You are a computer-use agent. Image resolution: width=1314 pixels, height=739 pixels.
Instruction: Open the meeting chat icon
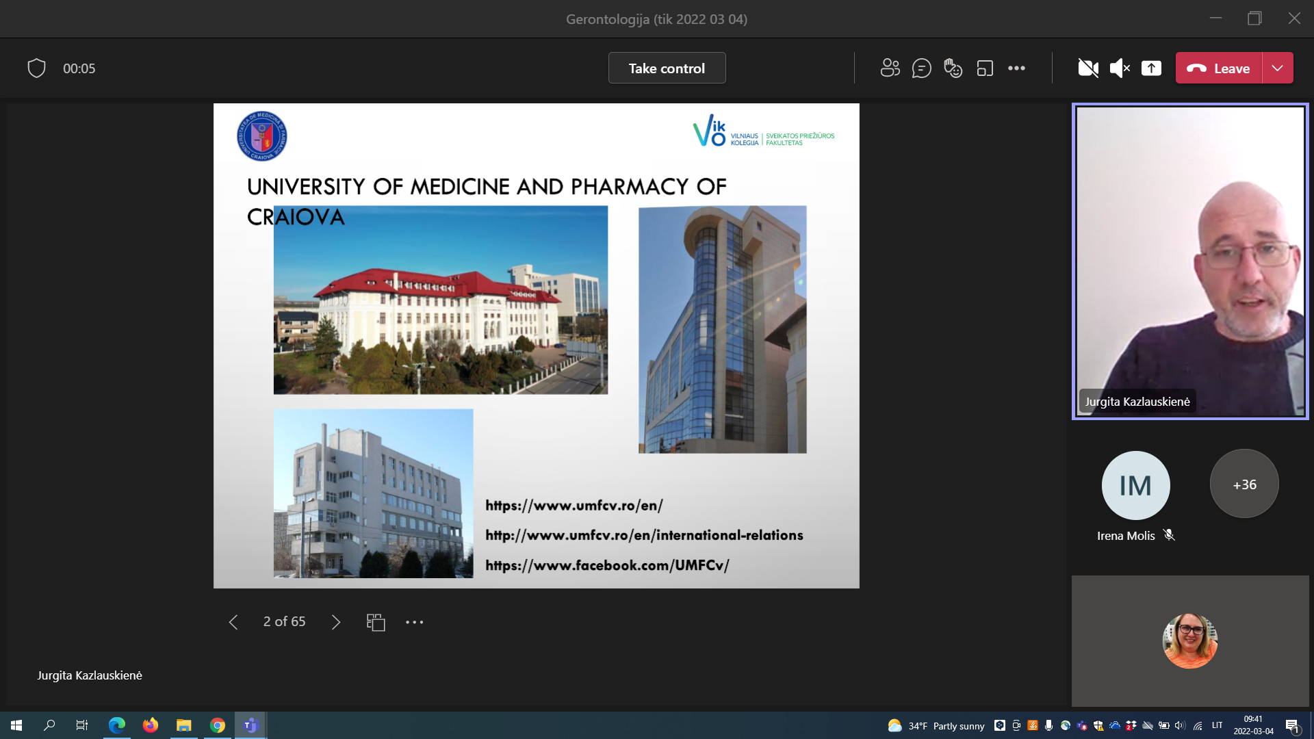pyautogui.click(x=921, y=68)
